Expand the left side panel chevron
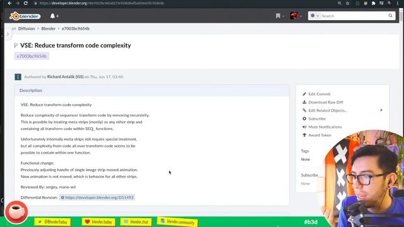 point(8,34)
